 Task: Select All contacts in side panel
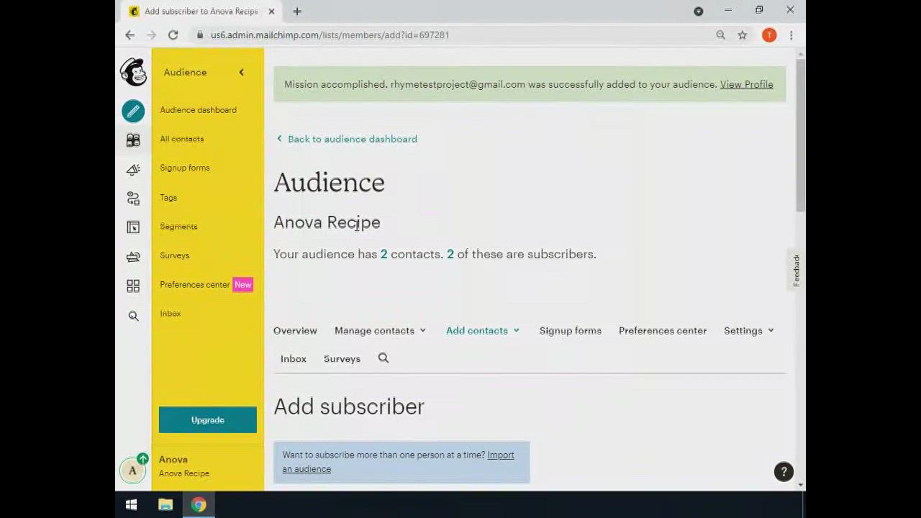tap(181, 139)
